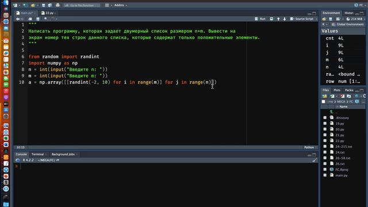Tick the checkbox for 24.txt

click(325, 152)
